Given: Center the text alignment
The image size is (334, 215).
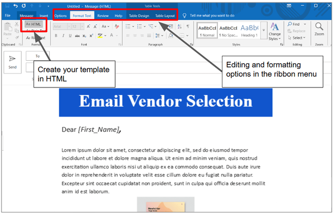Looking at the screenshot, I should click(x=135, y=35).
